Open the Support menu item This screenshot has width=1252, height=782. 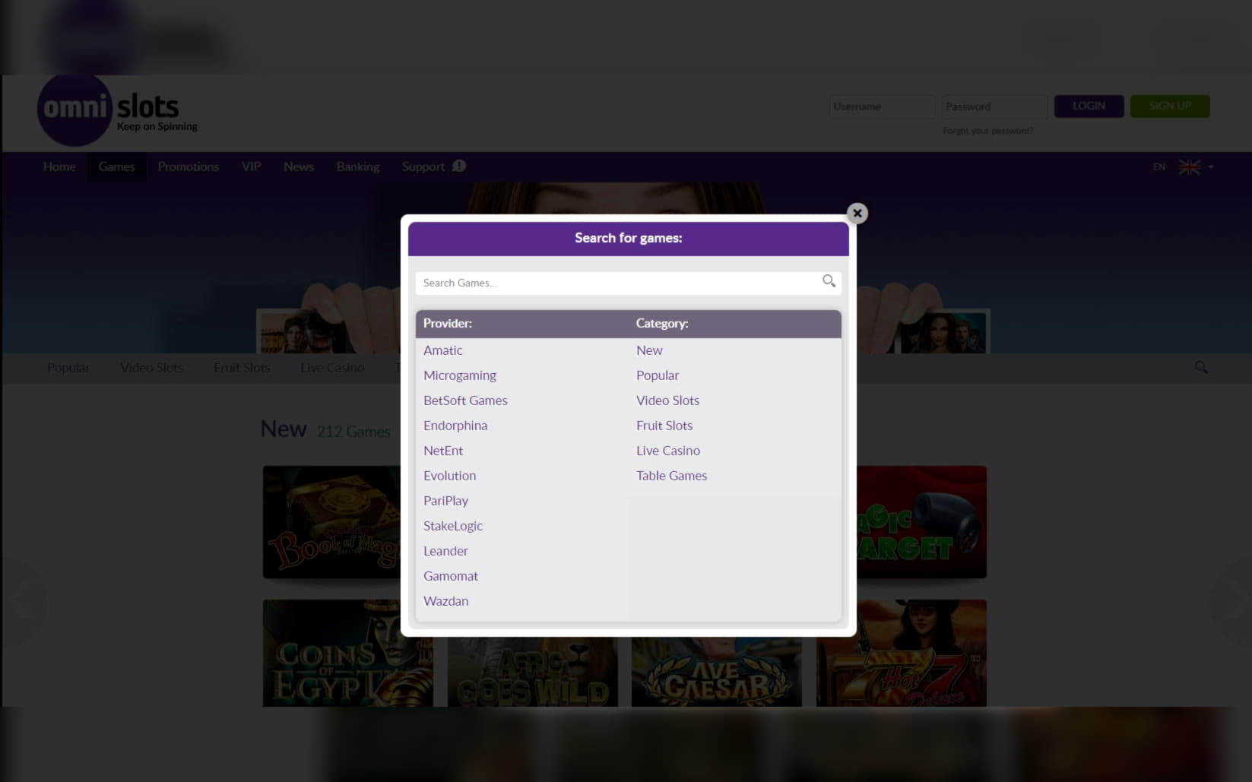click(x=423, y=166)
